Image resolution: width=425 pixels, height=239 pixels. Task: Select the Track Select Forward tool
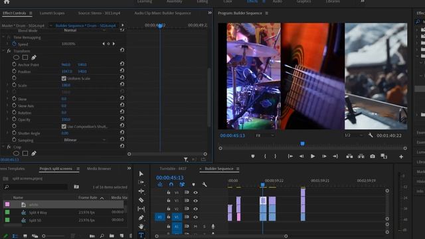click(x=141, y=183)
